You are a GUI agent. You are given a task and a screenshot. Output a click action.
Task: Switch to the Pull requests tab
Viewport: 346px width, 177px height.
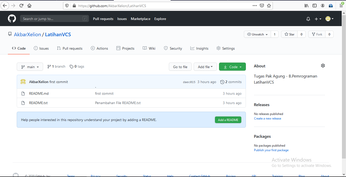[70, 48]
